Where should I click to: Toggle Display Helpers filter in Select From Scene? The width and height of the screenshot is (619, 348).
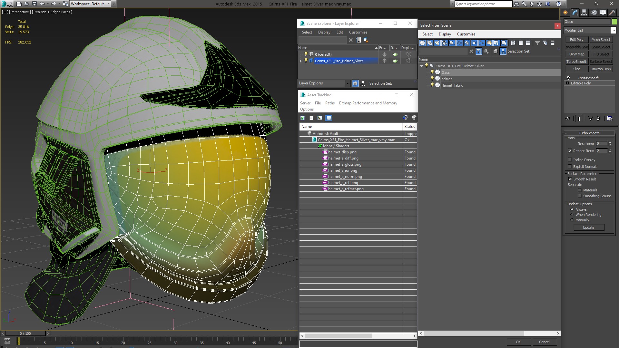[452, 43]
